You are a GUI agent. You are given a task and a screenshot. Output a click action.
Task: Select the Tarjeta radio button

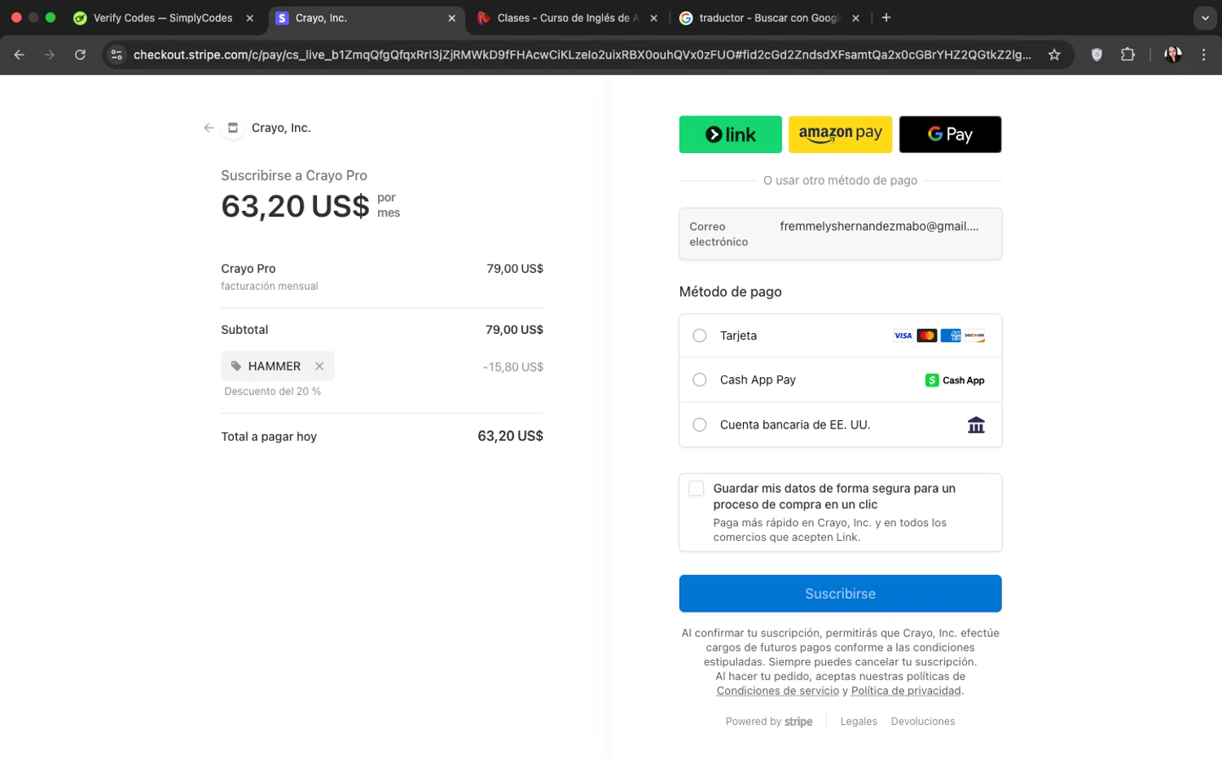click(699, 336)
